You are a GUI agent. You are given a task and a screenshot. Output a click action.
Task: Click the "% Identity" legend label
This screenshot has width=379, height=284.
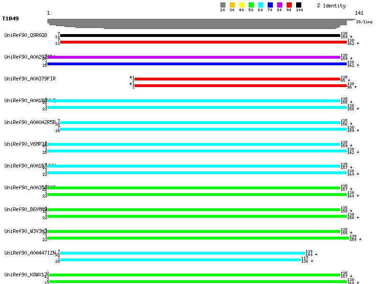pos(331,6)
